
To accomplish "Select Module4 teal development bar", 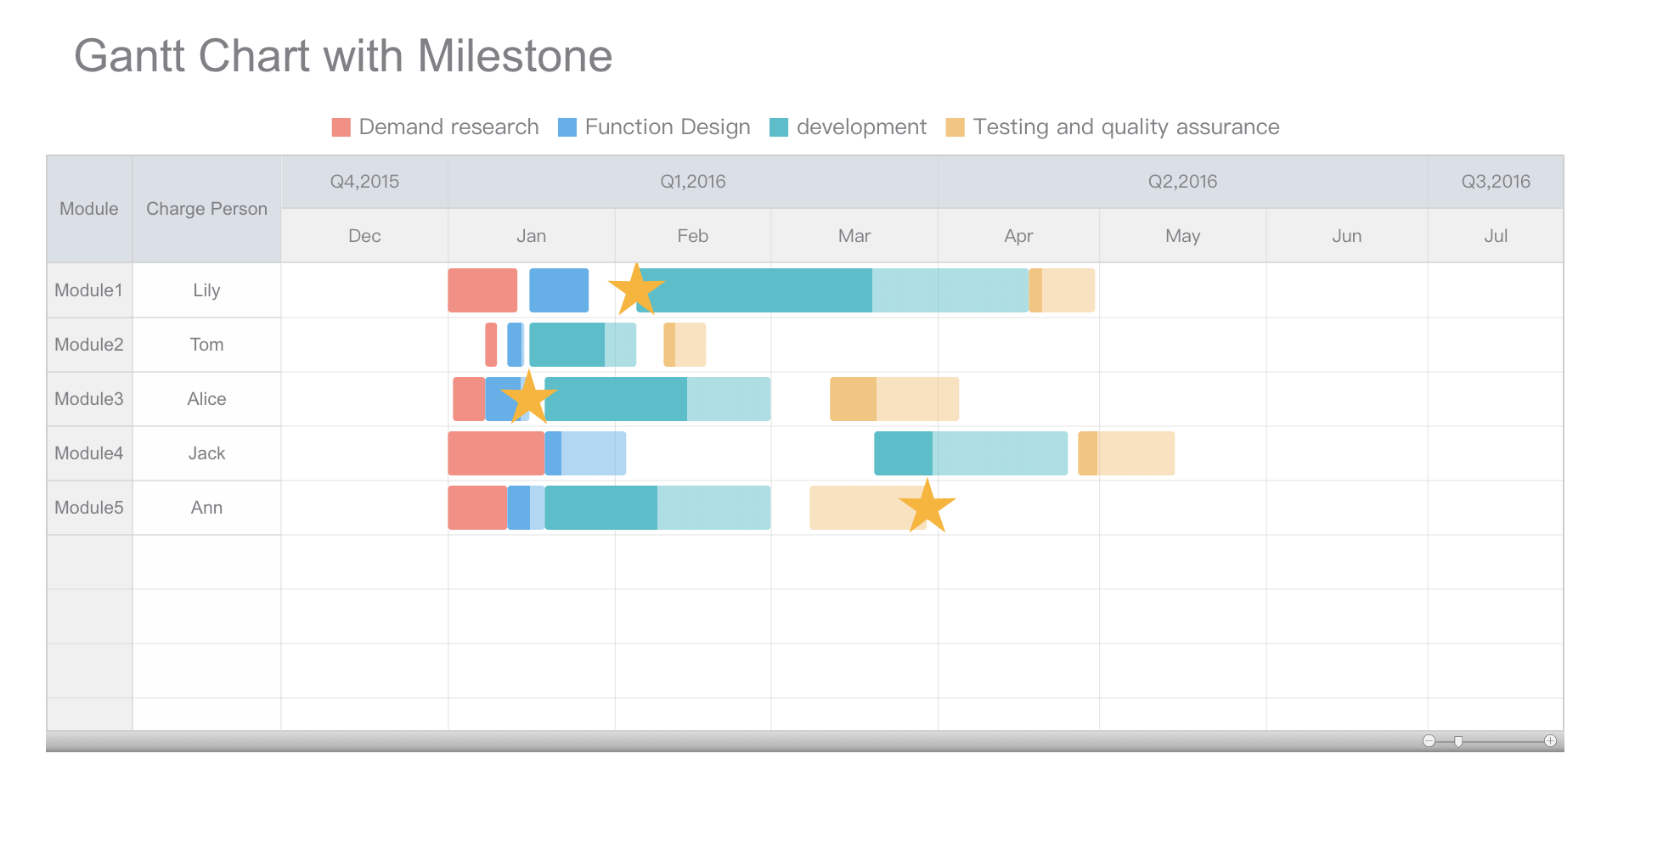I will (971, 453).
